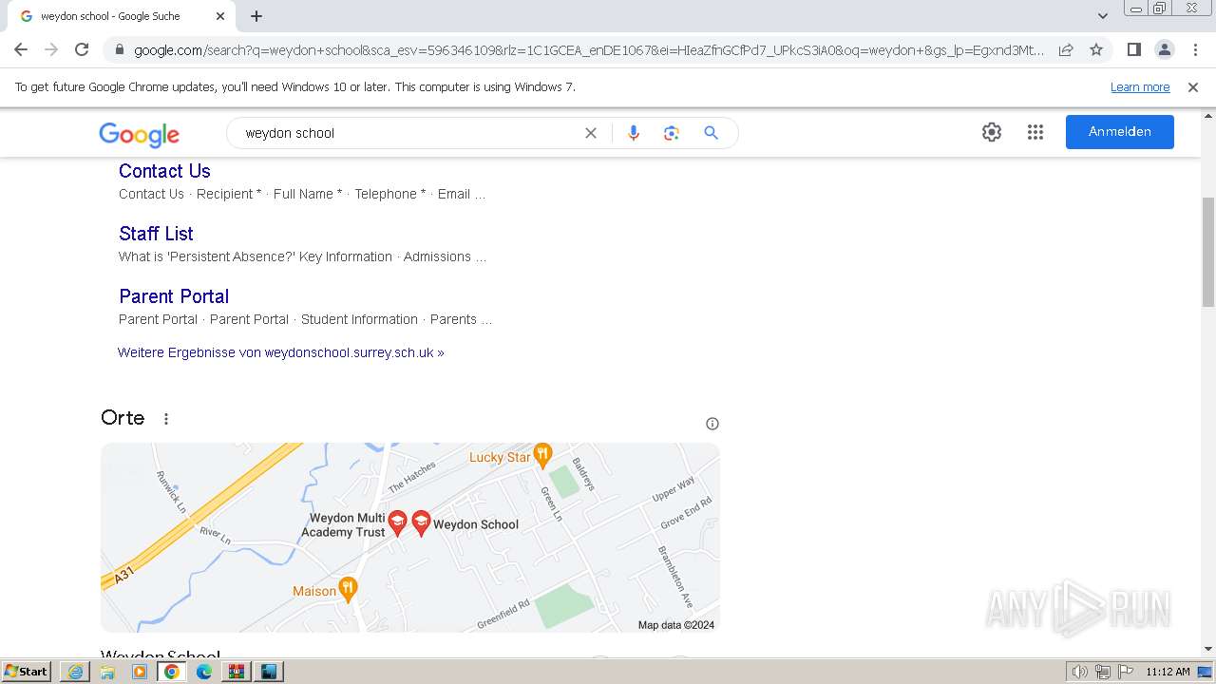Close the weydon school tab
The image size is (1216, 684).
pos(220,16)
